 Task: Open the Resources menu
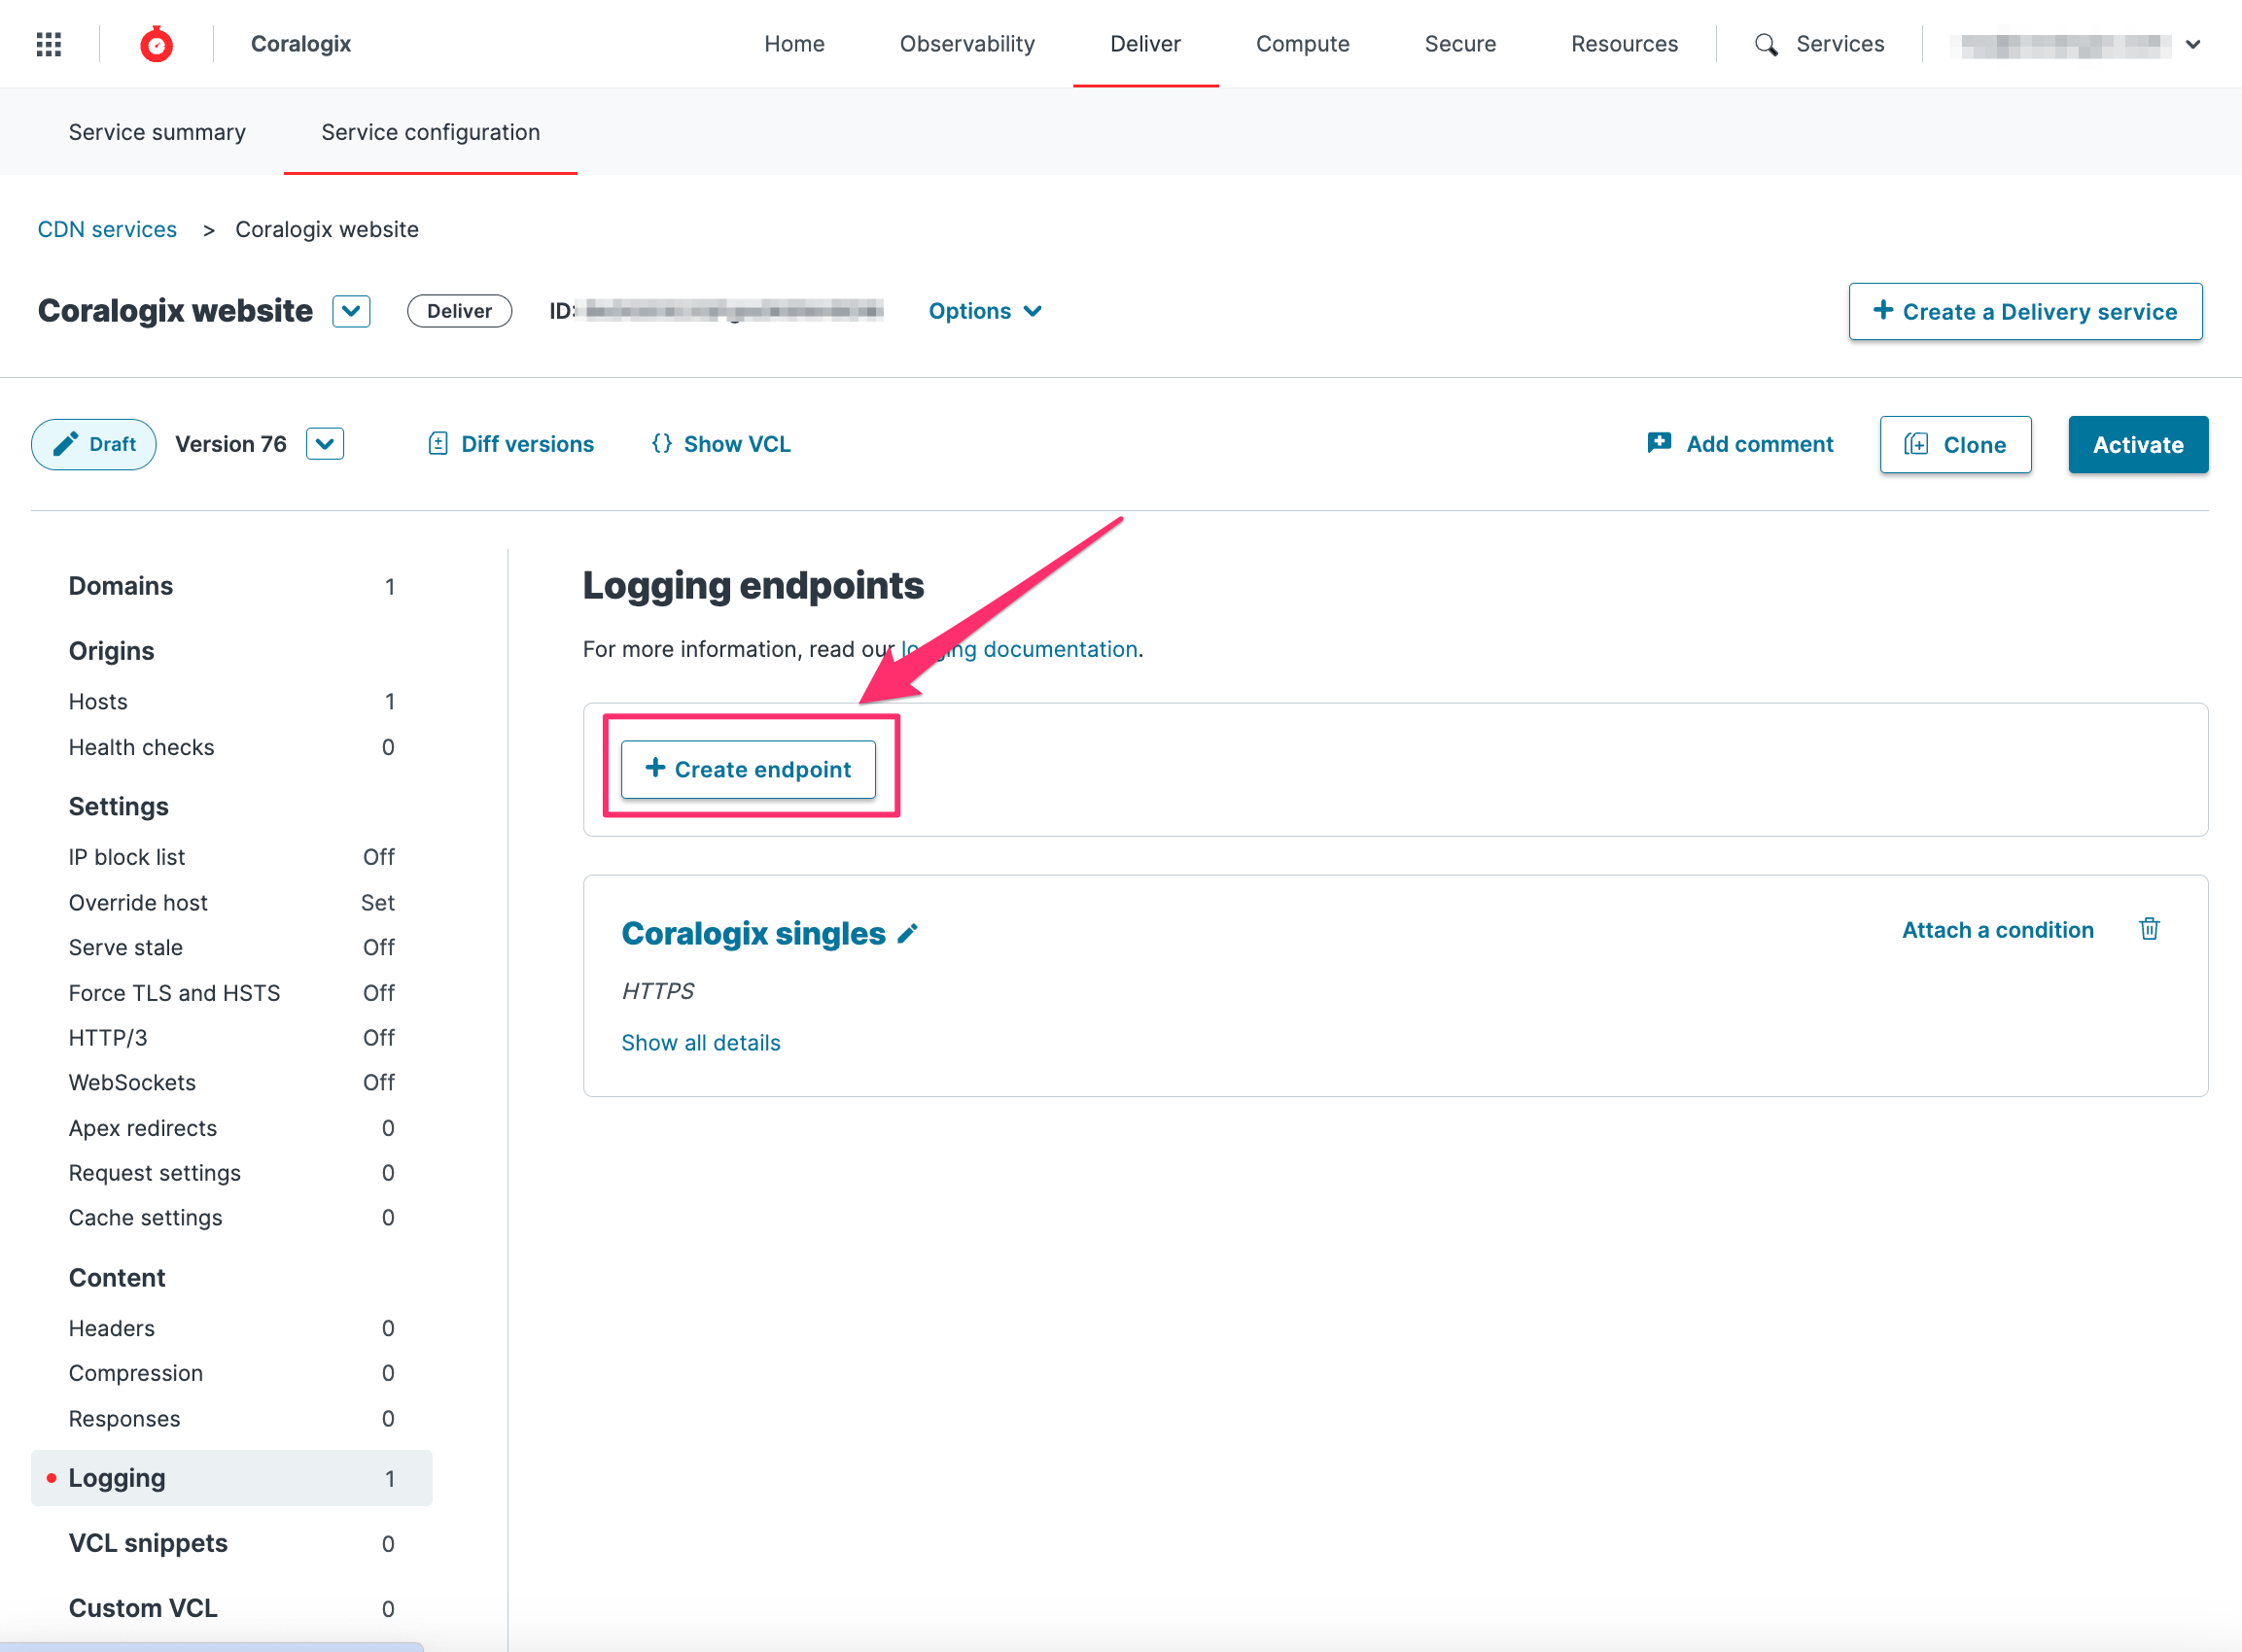pos(1624,44)
